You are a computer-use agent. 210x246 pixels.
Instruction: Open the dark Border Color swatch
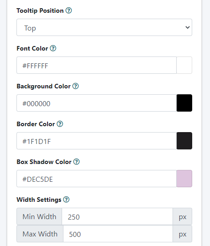(184, 141)
